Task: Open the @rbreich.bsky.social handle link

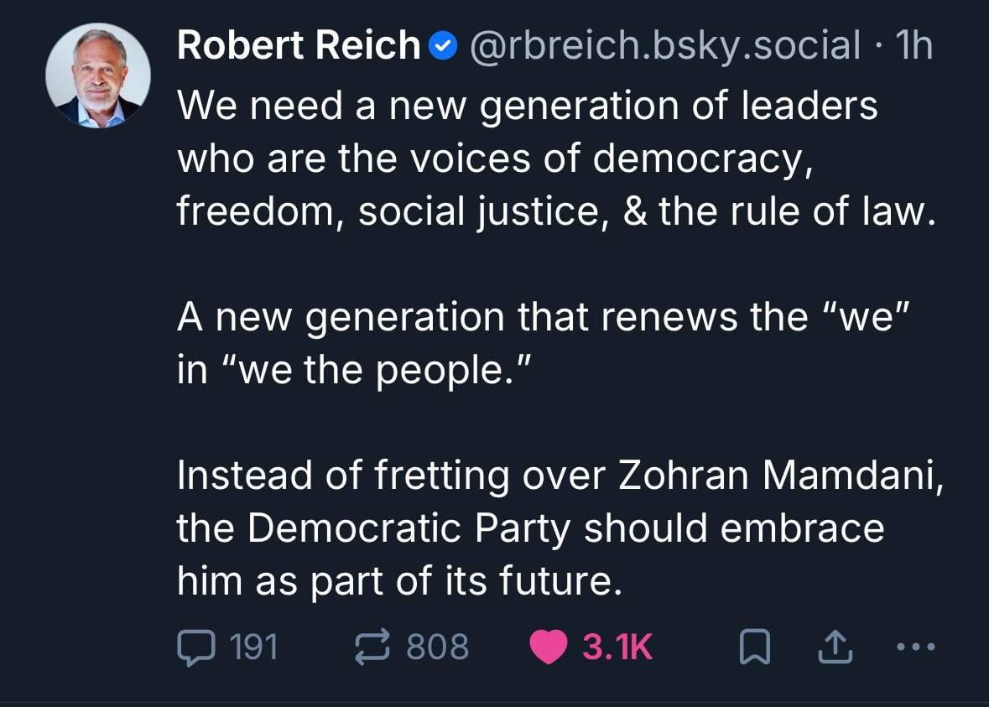Action: 664,45
